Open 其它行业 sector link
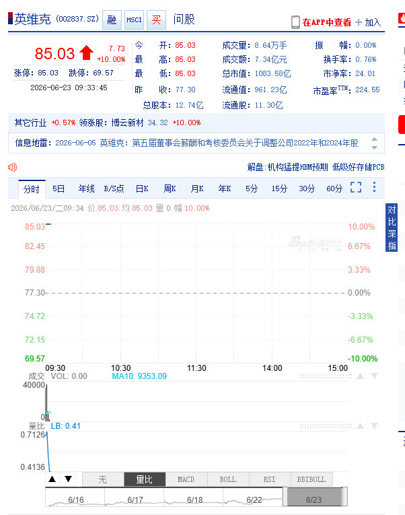The height and width of the screenshot is (515, 405). (30, 123)
